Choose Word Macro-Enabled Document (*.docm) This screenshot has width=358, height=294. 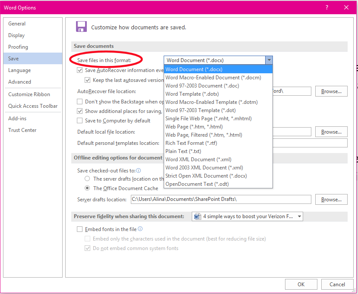click(x=218, y=78)
